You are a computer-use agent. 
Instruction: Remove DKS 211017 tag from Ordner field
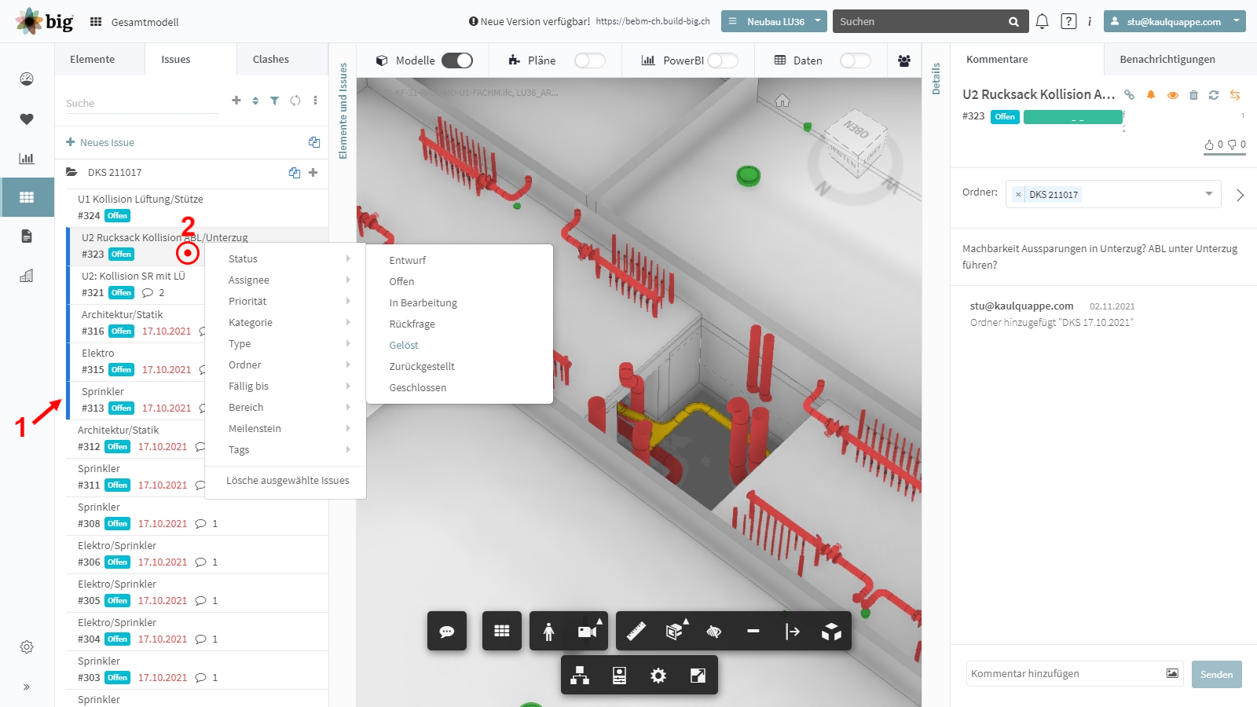point(1018,194)
